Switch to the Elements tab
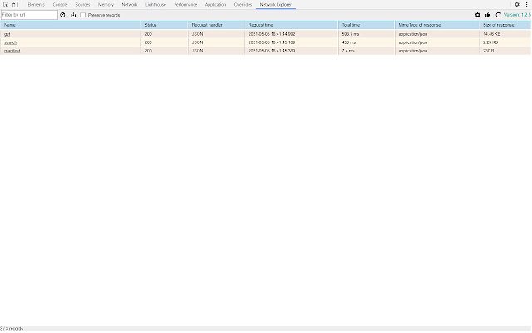 coord(37,5)
